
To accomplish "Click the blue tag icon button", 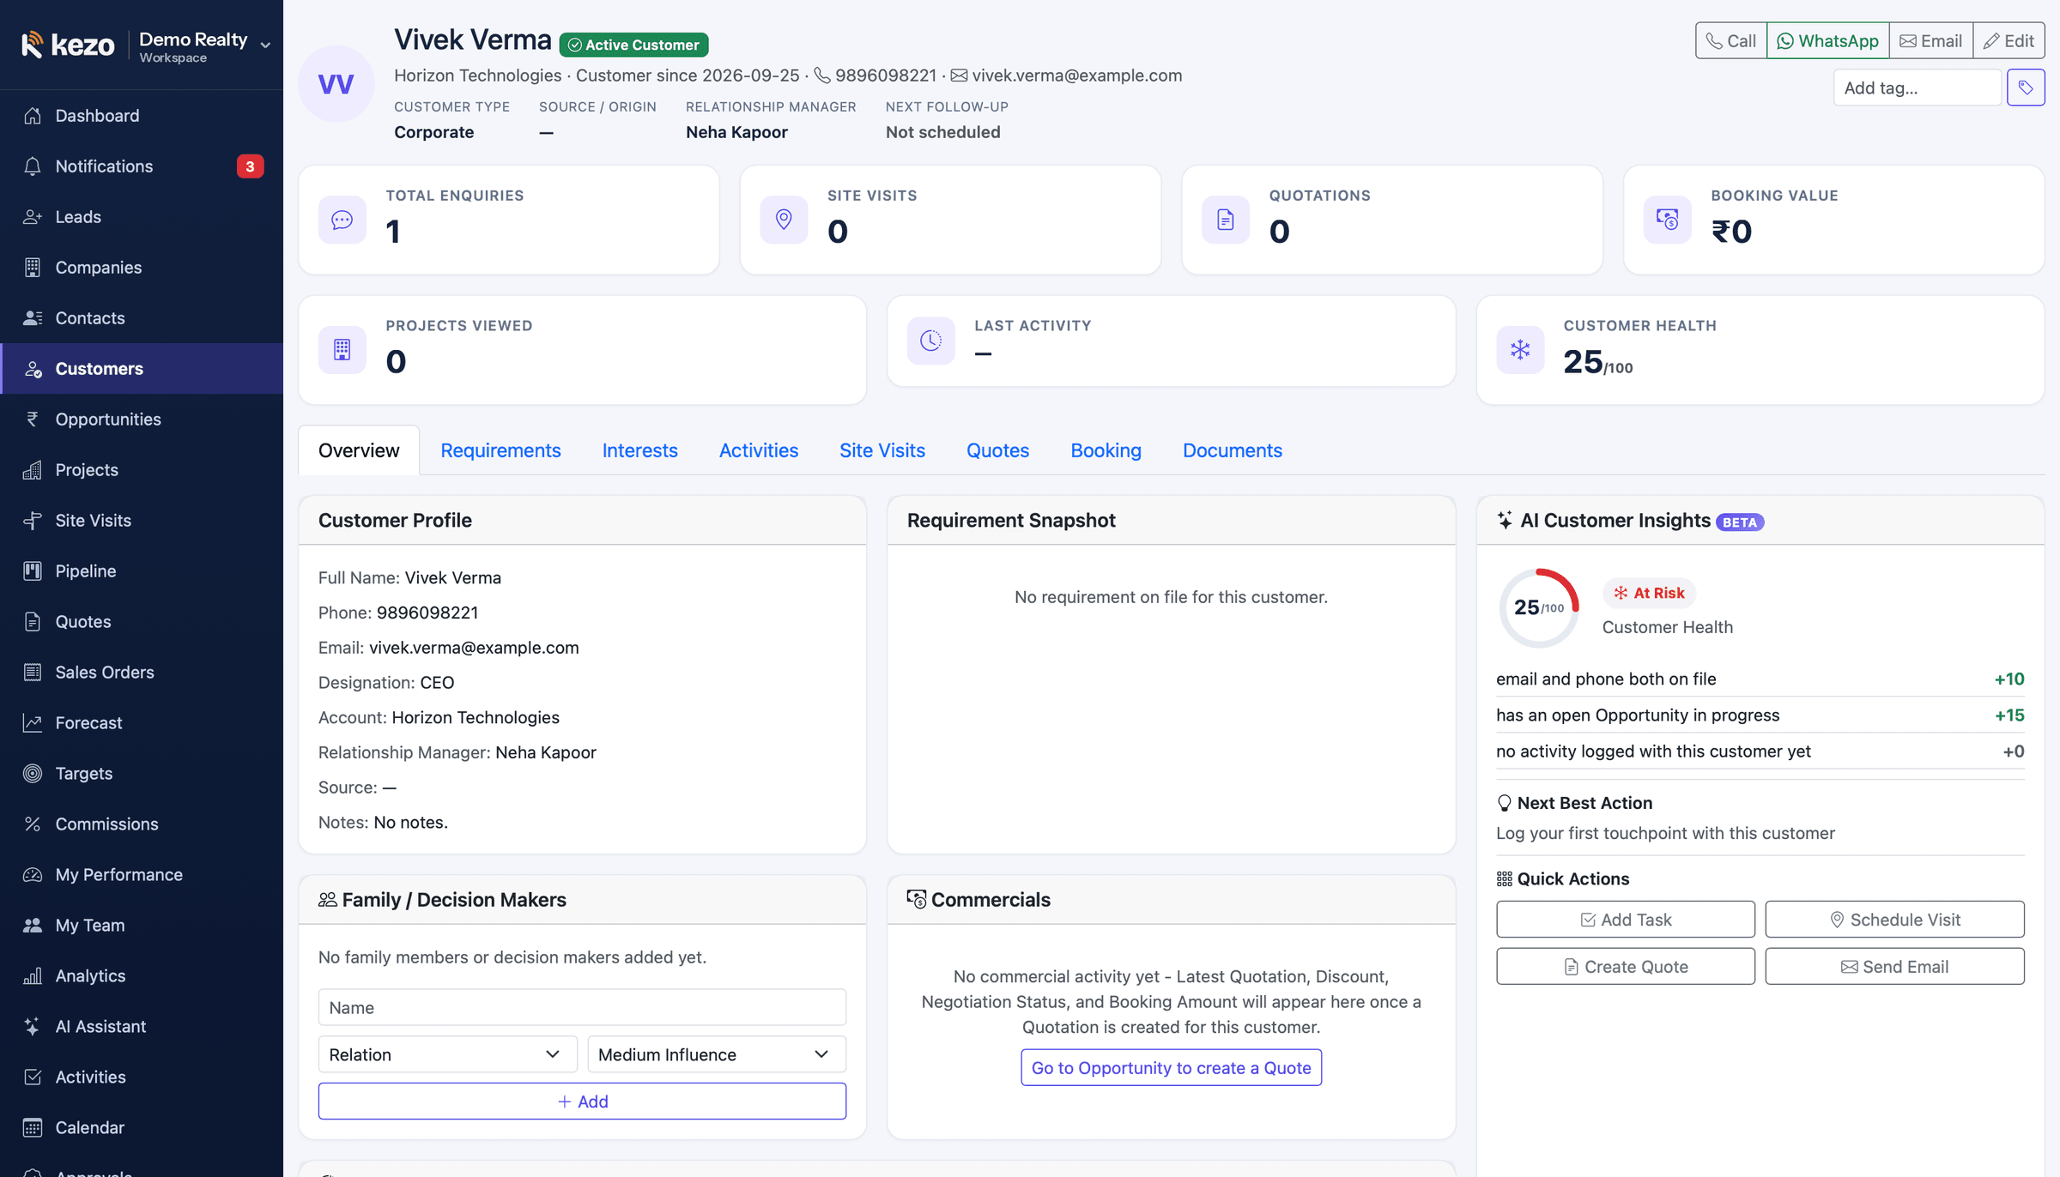I will 2026,88.
